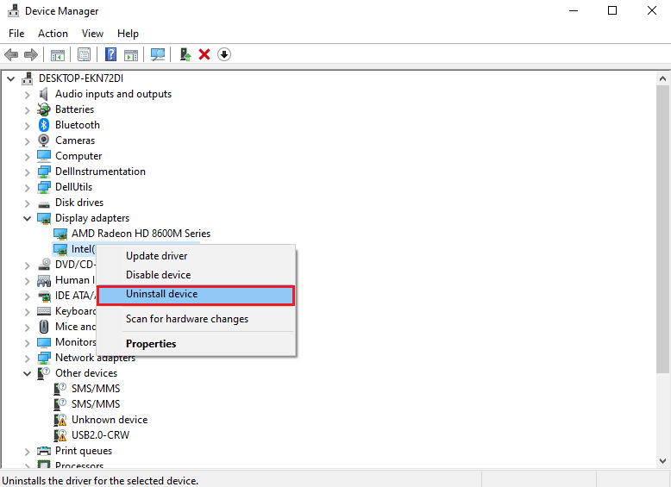
Task: Select the Computer category label
Action: 78,156
